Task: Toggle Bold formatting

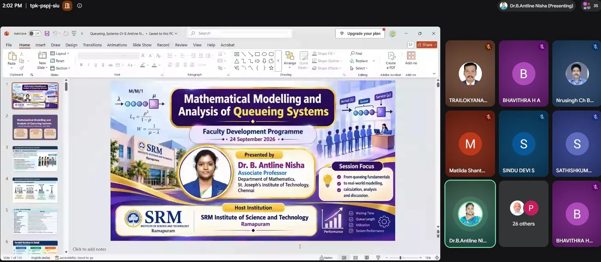Action: point(81,65)
